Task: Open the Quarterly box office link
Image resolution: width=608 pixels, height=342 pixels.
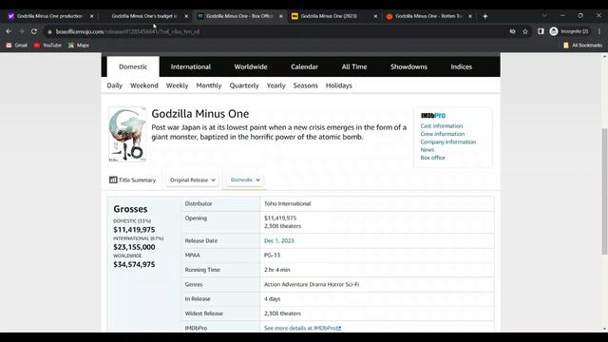Action: point(244,85)
